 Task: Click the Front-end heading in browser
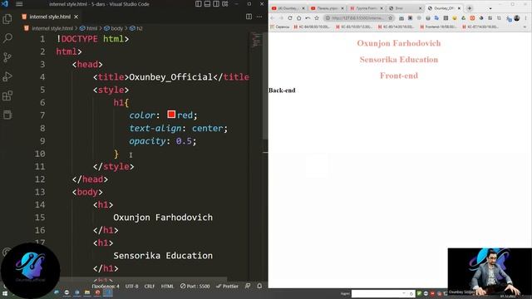coord(399,76)
